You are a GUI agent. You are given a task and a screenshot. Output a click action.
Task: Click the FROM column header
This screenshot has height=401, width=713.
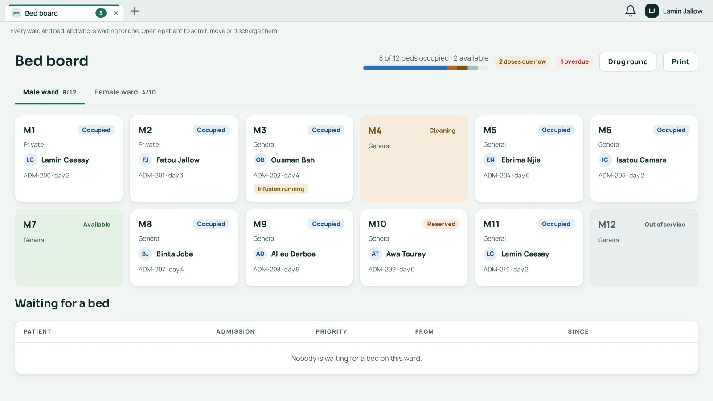(424, 331)
